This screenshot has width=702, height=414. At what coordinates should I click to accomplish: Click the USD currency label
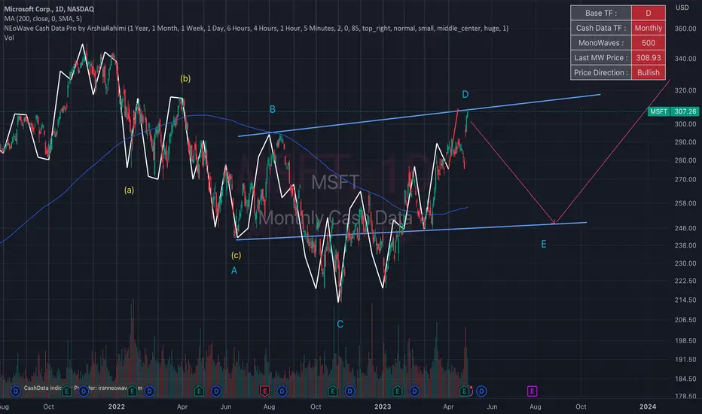(682, 8)
